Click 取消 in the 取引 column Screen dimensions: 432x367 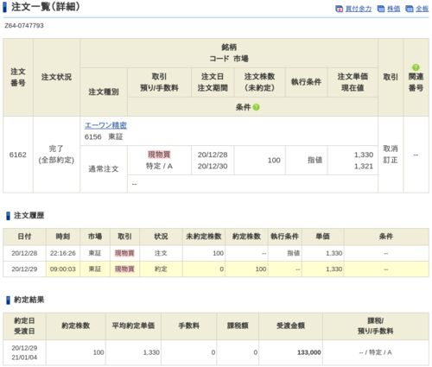[391, 149]
